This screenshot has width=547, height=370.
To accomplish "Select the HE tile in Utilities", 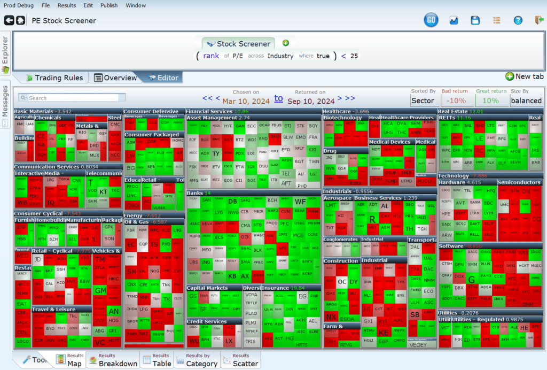I will 524,328.
